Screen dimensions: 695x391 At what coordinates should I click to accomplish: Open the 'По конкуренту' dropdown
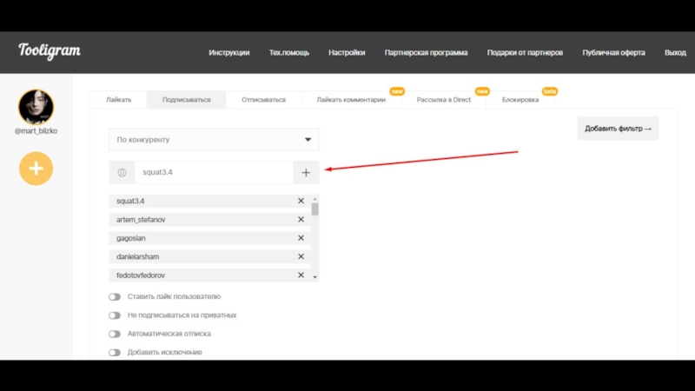point(214,140)
